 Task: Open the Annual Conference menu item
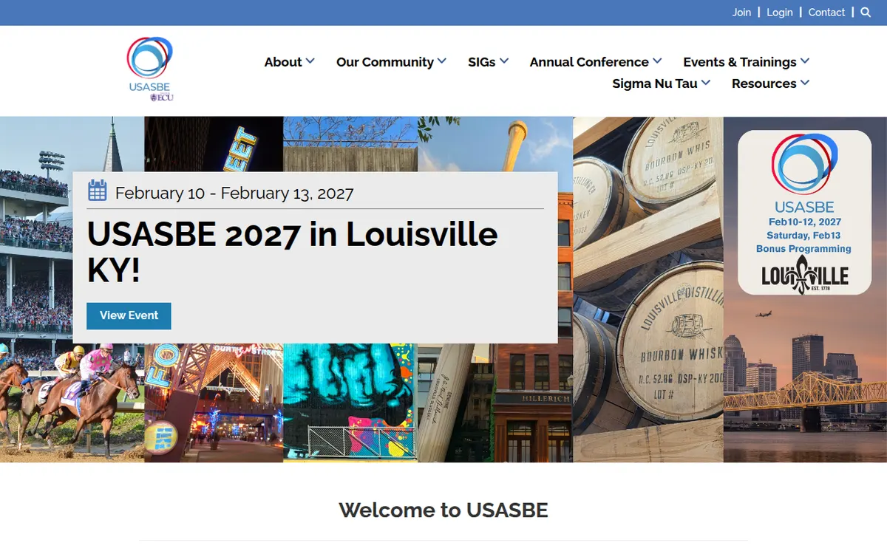pyautogui.click(x=589, y=62)
